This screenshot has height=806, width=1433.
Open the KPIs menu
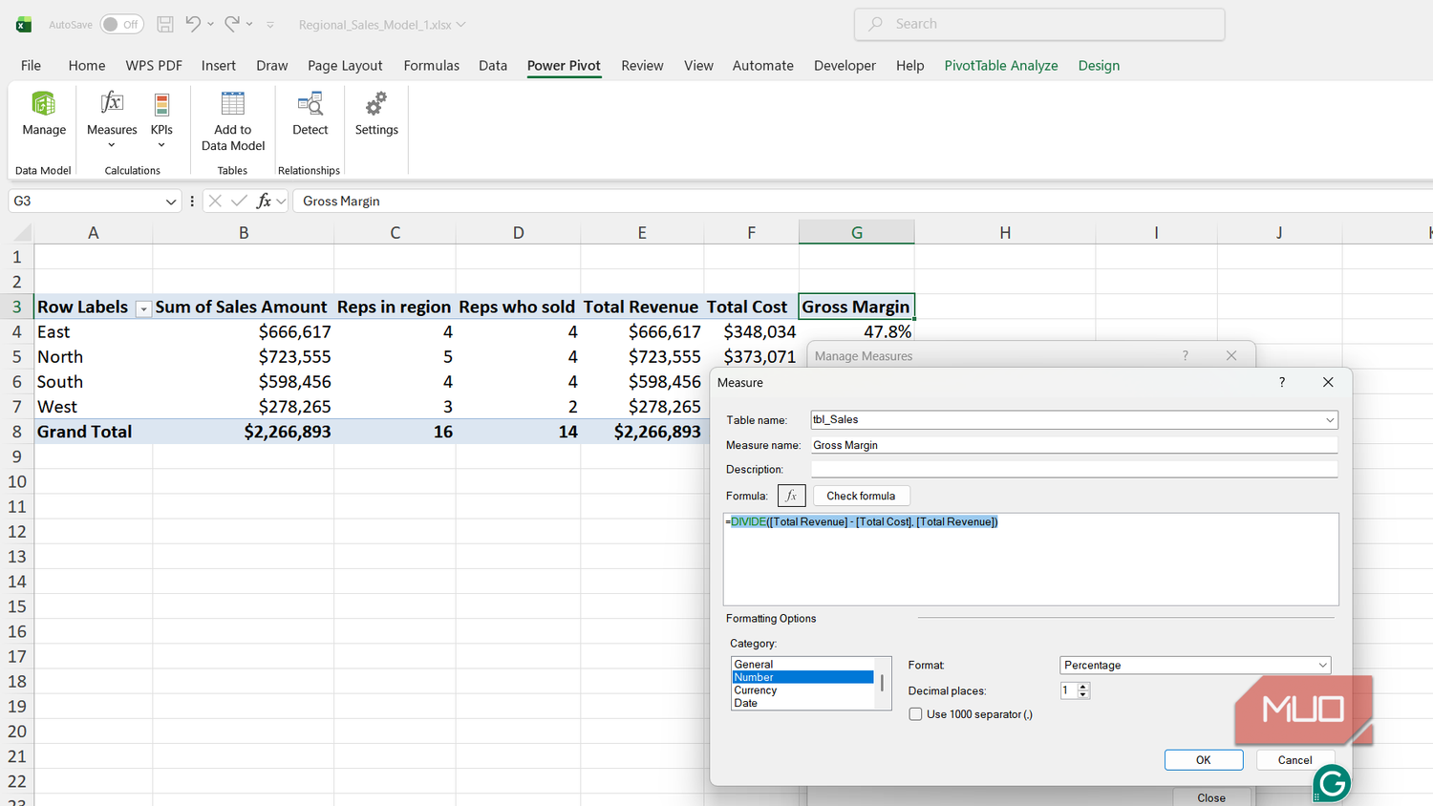tap(161, 119)
